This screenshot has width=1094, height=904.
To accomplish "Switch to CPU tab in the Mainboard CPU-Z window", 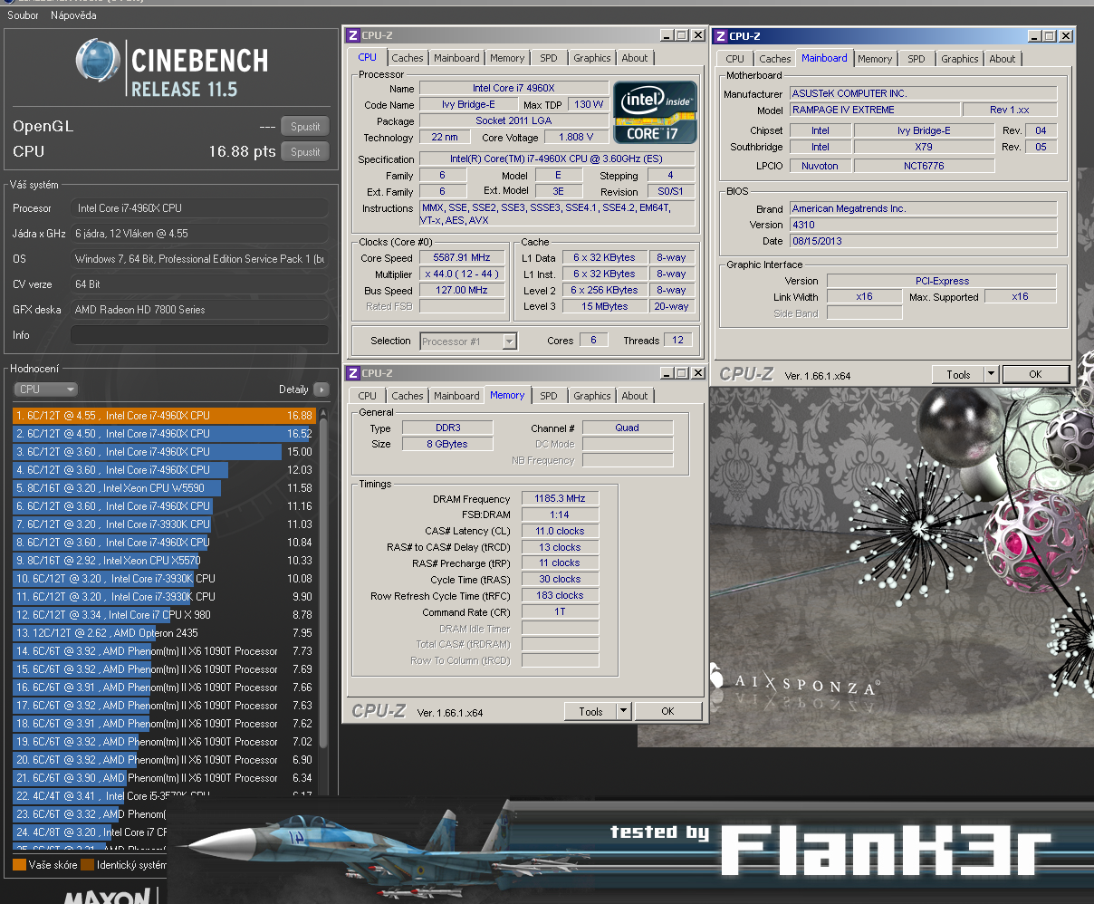I will pyautogui.click(x=735, y=59).
